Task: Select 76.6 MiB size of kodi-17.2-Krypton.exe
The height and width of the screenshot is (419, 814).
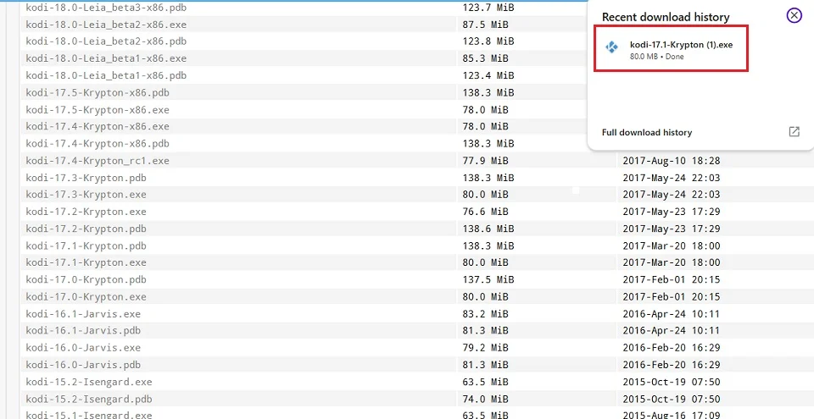Action: point(485,212)
